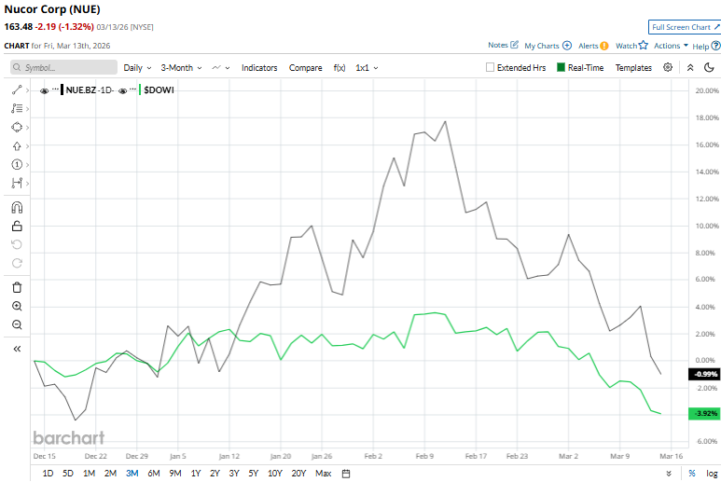Viewport: 721px width, 482px height.
Task: Hide the NUE.BZ series eye icon
Action: click(x=44, y=91)
